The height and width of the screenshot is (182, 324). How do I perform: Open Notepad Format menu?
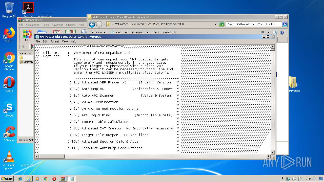pos(55,41)
